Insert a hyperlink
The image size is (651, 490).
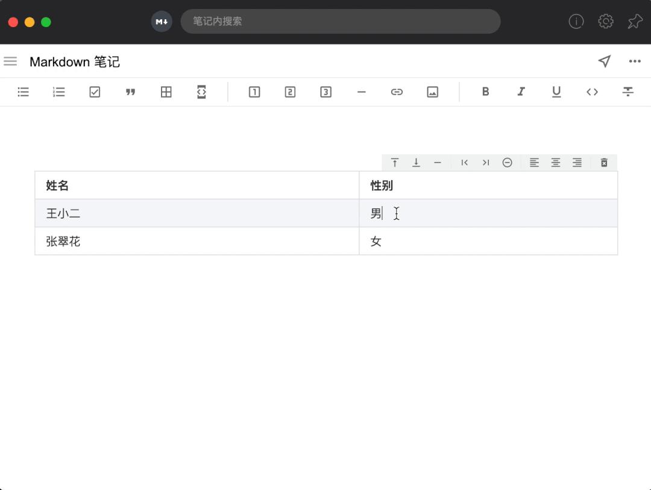397,92
